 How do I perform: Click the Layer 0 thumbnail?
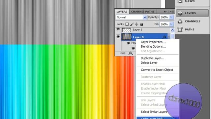pos(127,37)
